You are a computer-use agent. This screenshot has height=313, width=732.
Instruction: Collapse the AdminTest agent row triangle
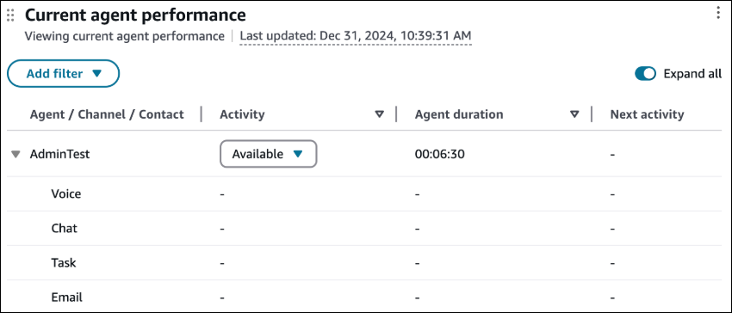click(16, 155)
